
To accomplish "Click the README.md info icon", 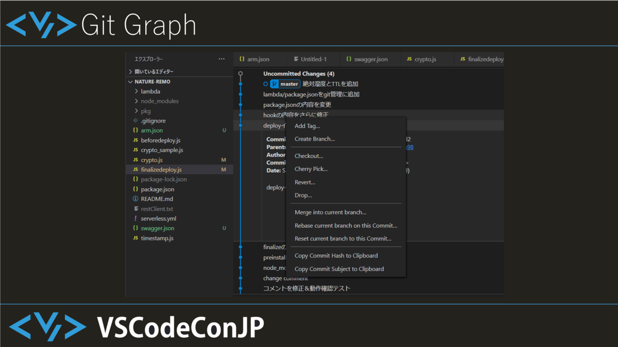I will [135, 199].
